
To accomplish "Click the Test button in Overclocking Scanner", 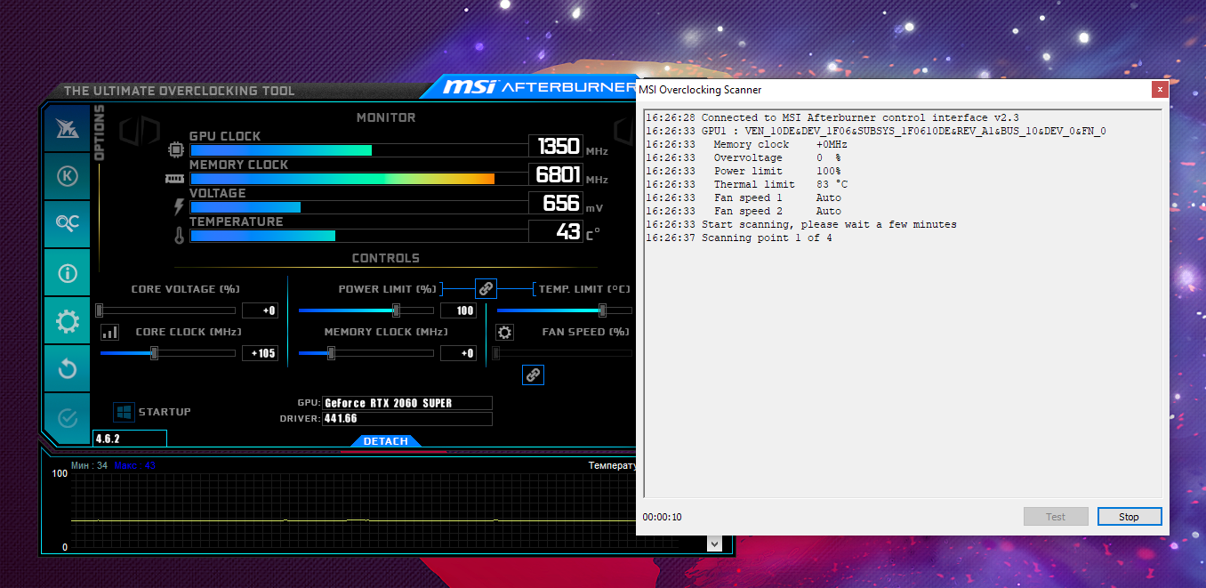I will point(1056,517).
